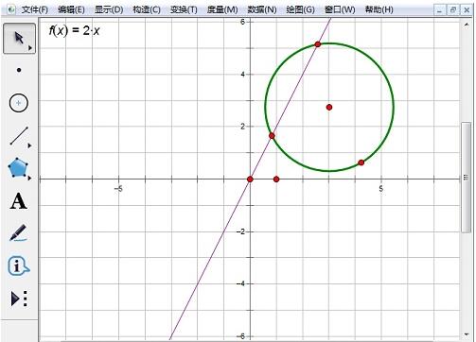Open the 度量(M) menu

tap(222, 9)
